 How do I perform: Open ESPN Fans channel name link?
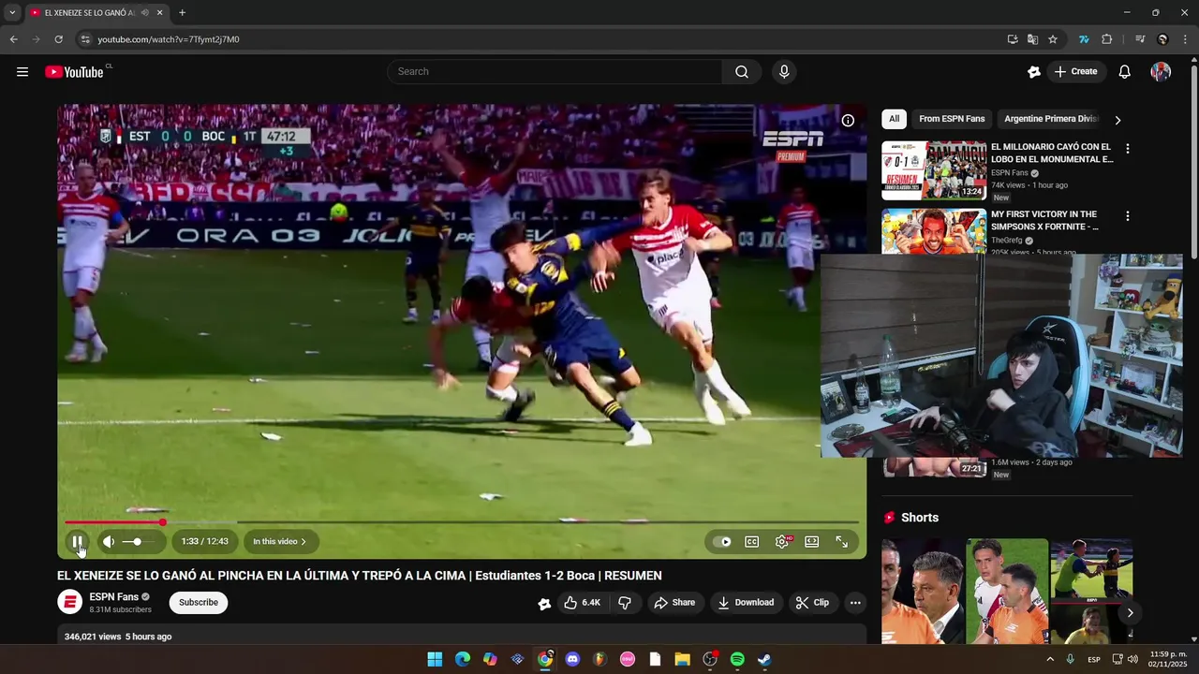[114, 596]
